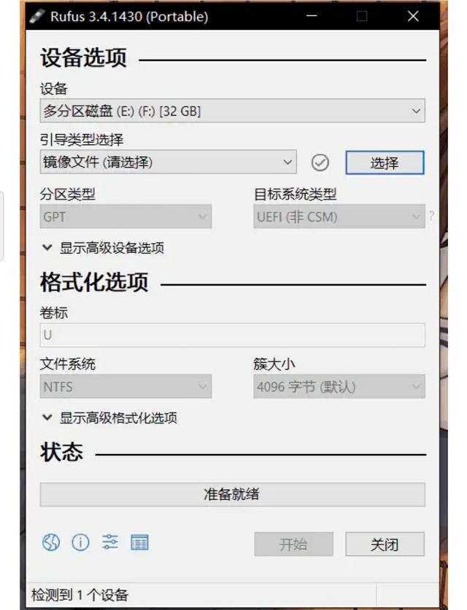Click the 开始 button
This screenshot has width=467, height=610.
pyautogui.click(x=293, y=544)
